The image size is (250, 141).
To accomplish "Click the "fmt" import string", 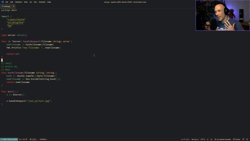I will click(x=9, y=26).
